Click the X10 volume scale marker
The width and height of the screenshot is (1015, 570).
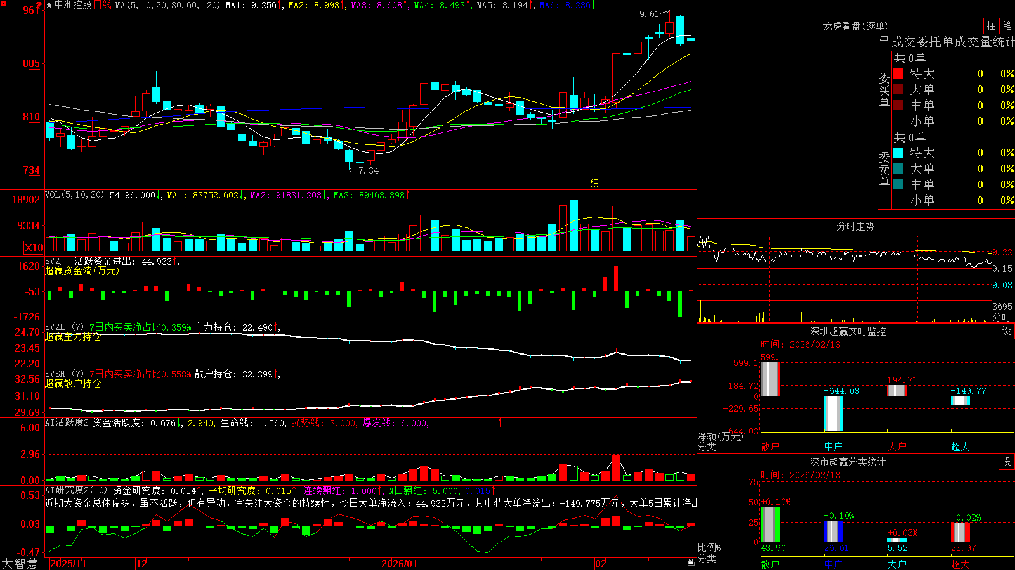pos(34,248)
